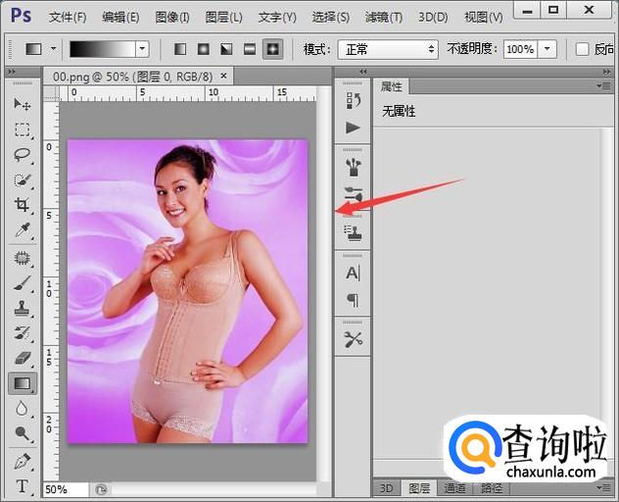Select the Pen tool
This screenshot has width=619, height=502.
pyautogui.click(x=22, y=461)
